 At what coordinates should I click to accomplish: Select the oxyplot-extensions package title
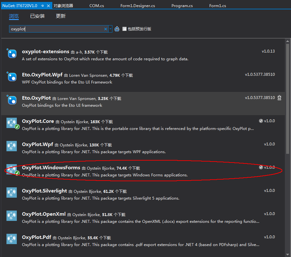point(46,52)
